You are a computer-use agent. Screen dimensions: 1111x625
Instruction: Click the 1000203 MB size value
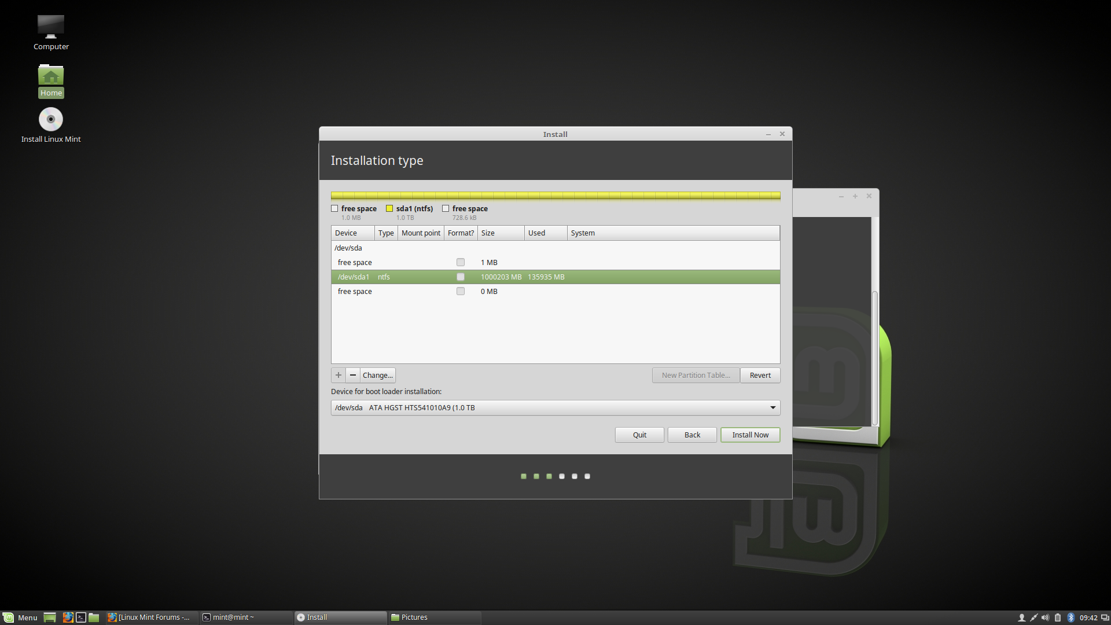click(x=501, y=277)
